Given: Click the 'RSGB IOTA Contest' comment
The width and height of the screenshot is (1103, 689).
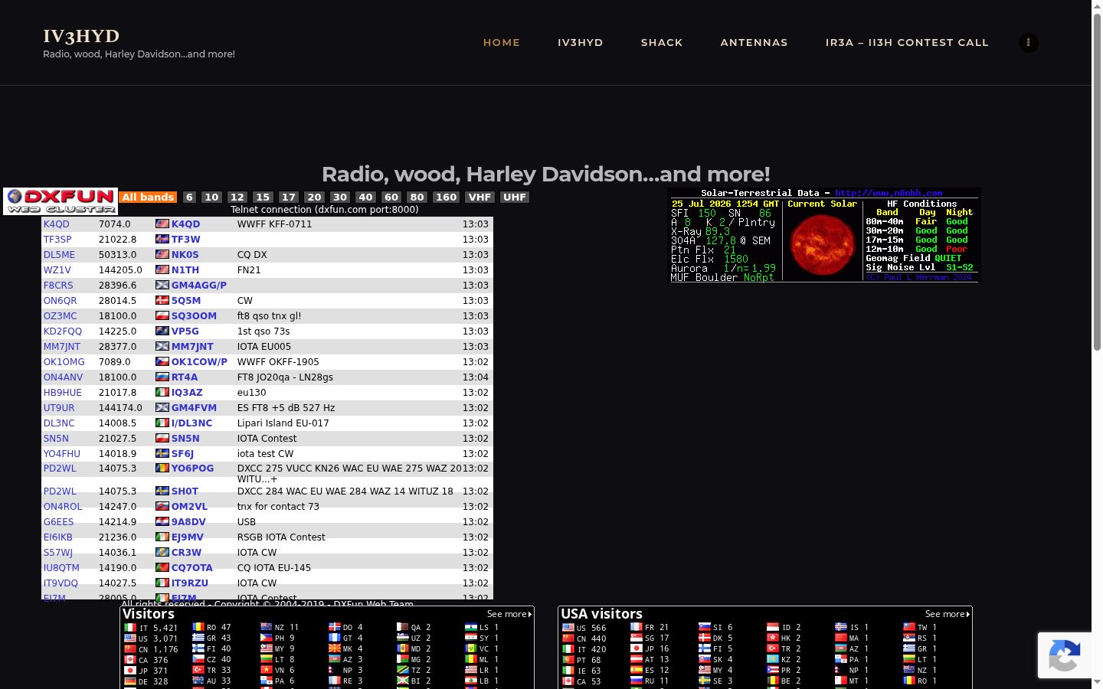Looking at the screenshot, I should point(281,537).
